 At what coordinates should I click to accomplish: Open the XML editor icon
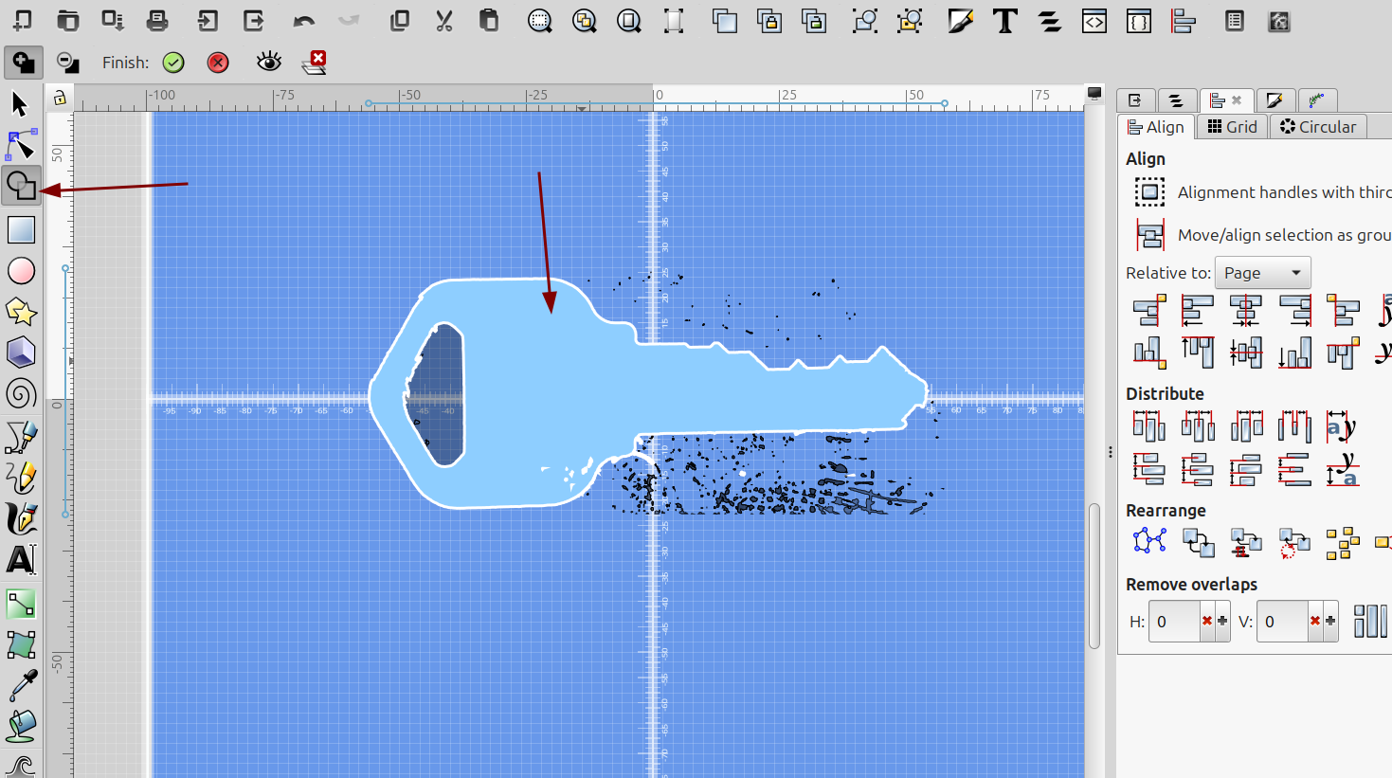point(1094,21)
